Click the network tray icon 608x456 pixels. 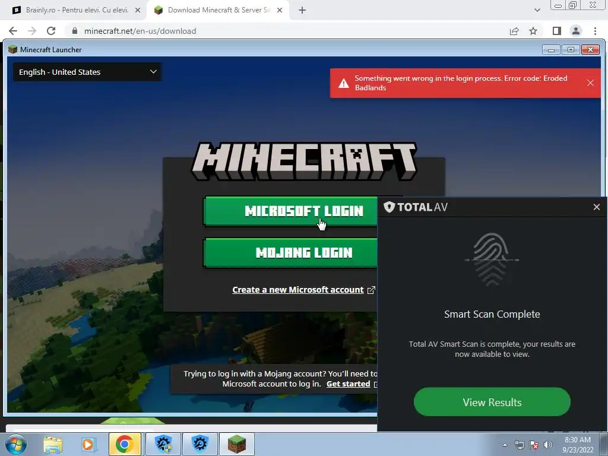click(519, 445)
